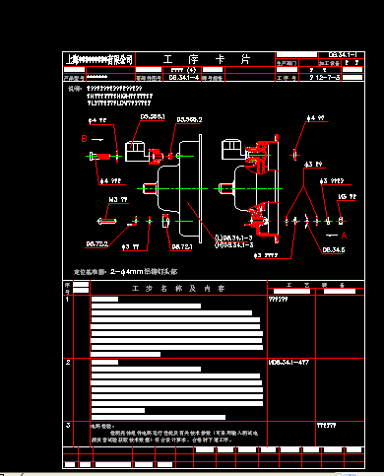Select step number 3 in the table

pos(68,426)
